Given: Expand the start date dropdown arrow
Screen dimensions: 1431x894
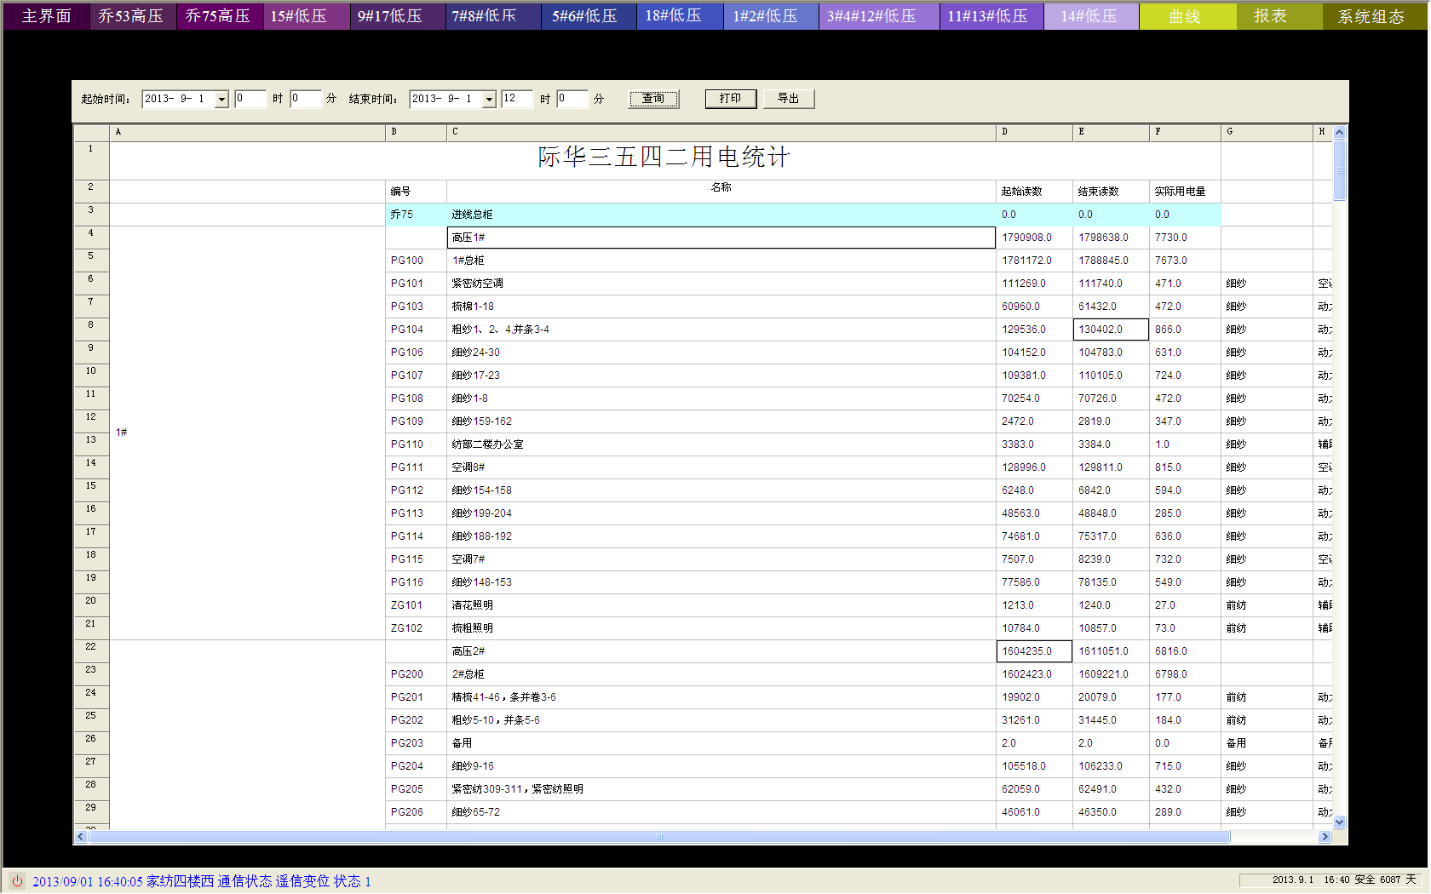Looking at the screenshot, I should [221, 100].
